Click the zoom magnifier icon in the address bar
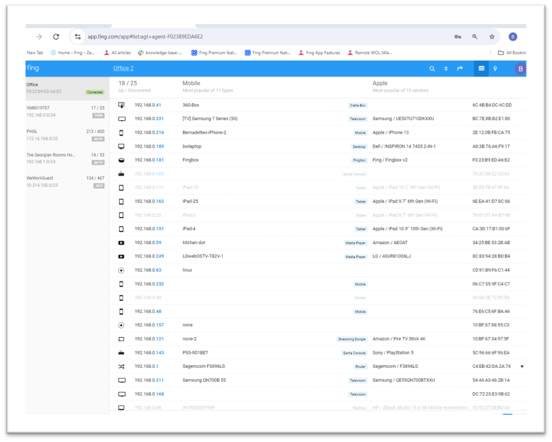The image size is (552, 442). click(x=474, y=36)
